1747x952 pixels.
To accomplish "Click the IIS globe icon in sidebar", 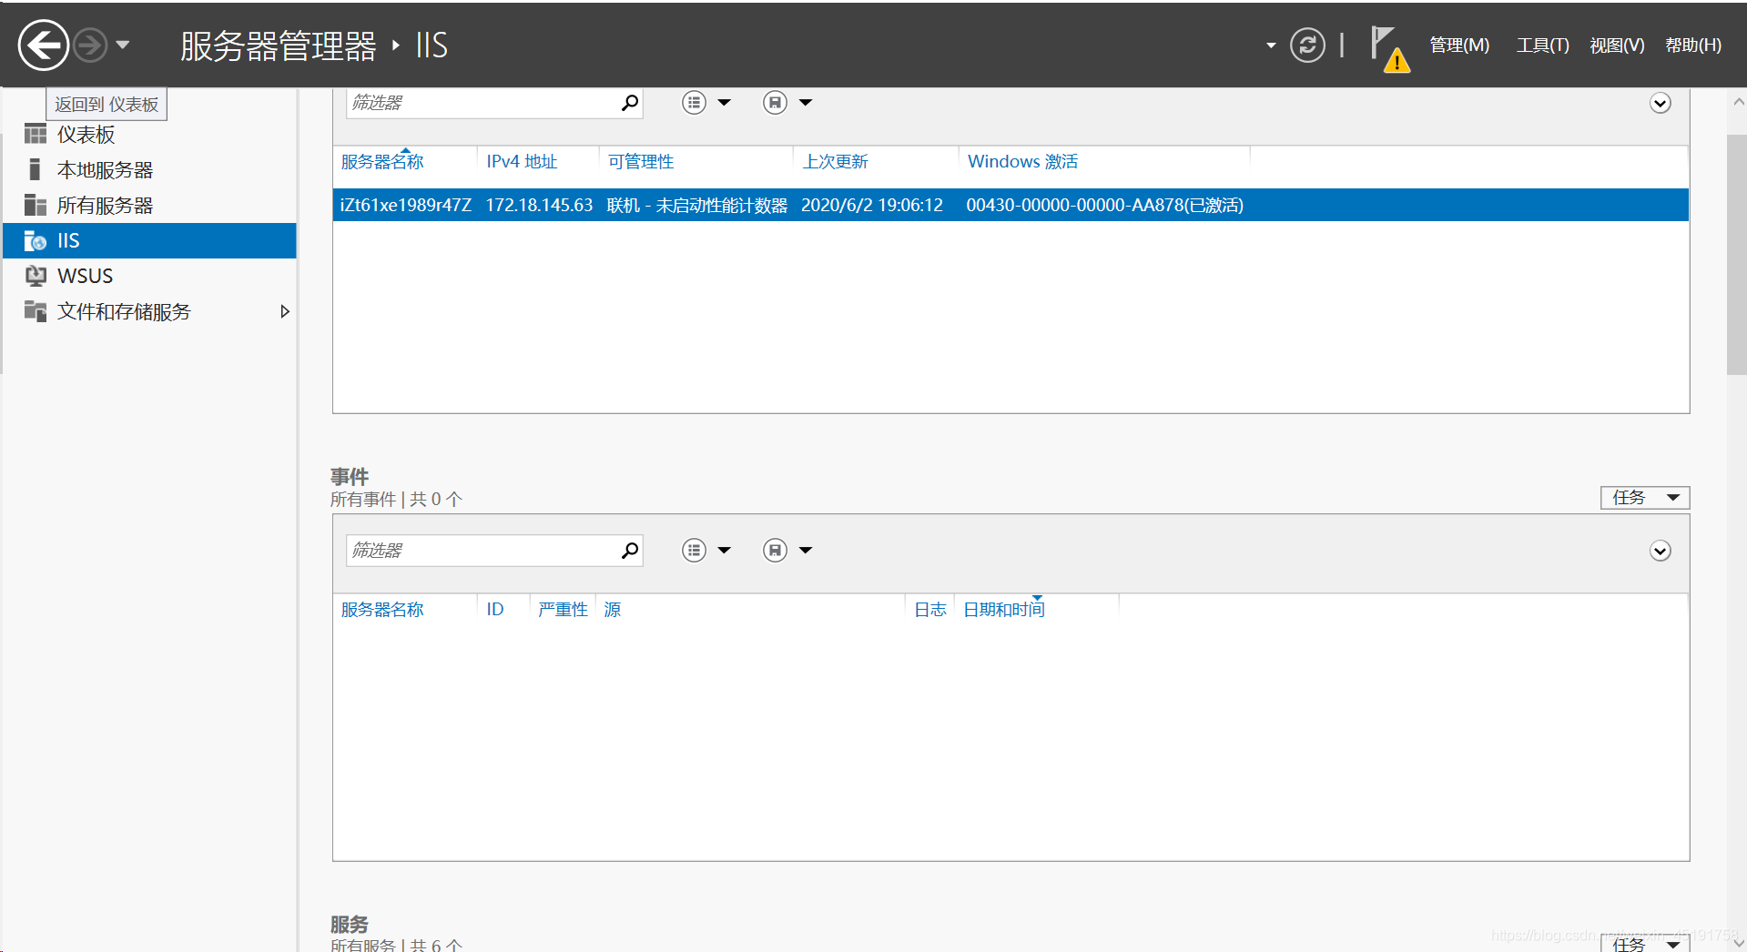I will (x=36, y=240).
